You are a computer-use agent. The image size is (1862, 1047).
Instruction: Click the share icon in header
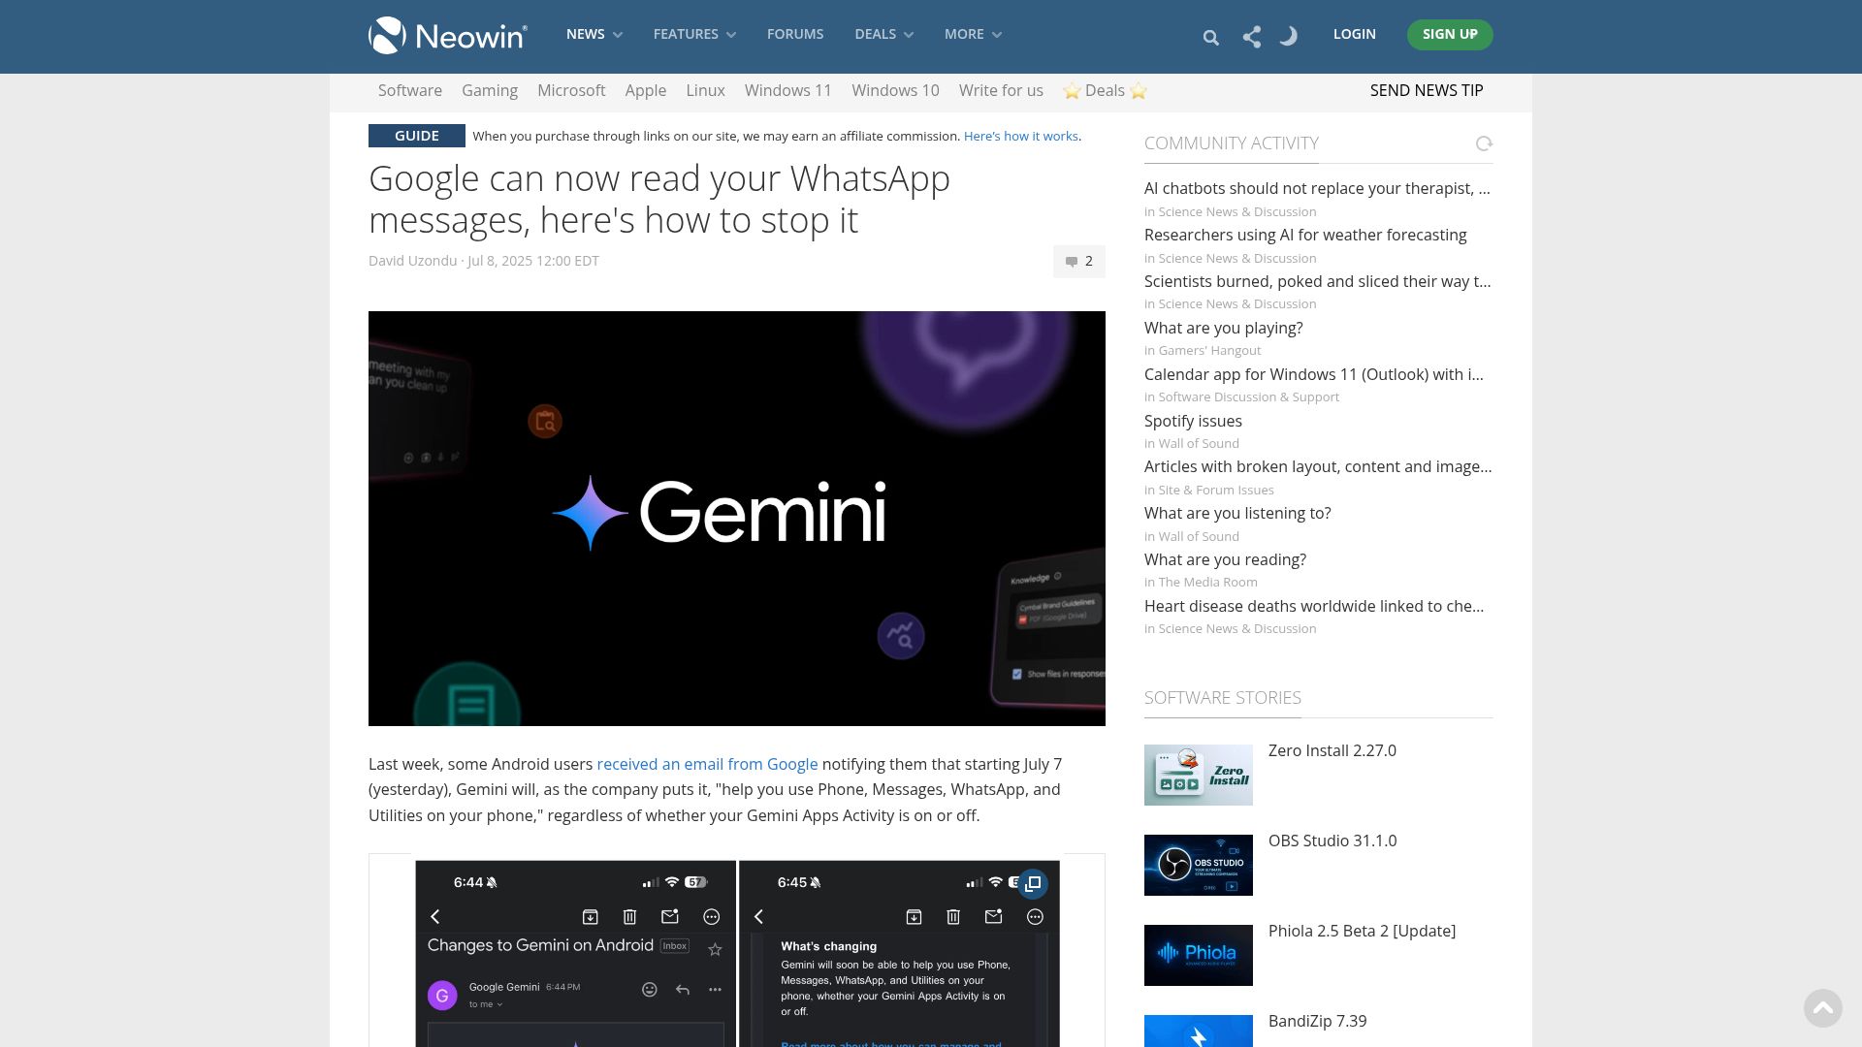[x=1252, y=37]
